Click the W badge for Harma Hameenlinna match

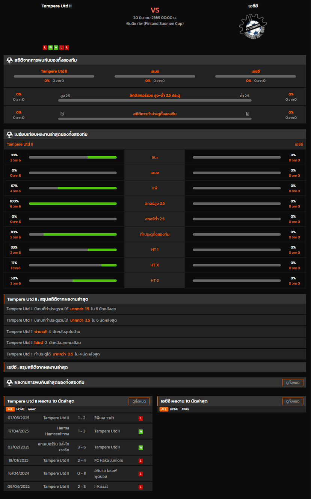[141, 431]
